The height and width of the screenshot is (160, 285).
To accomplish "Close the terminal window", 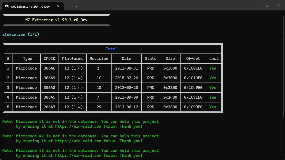I will pyautogui.click(x=279, y=5).
